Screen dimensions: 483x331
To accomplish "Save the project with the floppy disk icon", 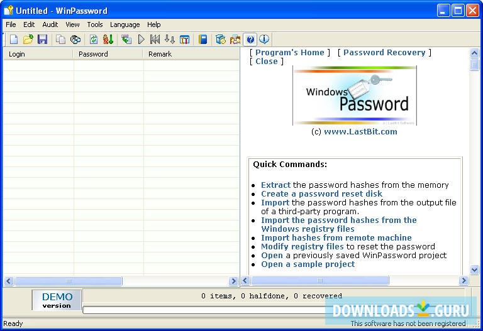I will [x=43, y=40].
